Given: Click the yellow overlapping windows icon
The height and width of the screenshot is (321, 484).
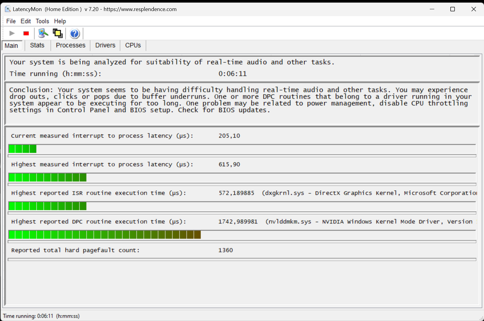Looking at the screenshot, I should coord(57,33).
